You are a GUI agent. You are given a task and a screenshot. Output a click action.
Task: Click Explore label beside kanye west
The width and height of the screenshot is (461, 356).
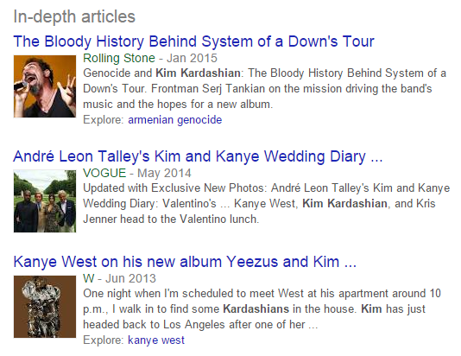pos(104,340)
